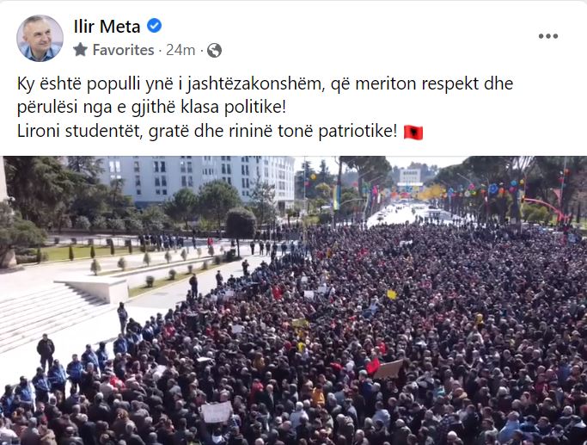The image size is (587, 445).
Task: Open the Ilir Meta profile name link
Action: pyautogui.click(x=107, y=26)
